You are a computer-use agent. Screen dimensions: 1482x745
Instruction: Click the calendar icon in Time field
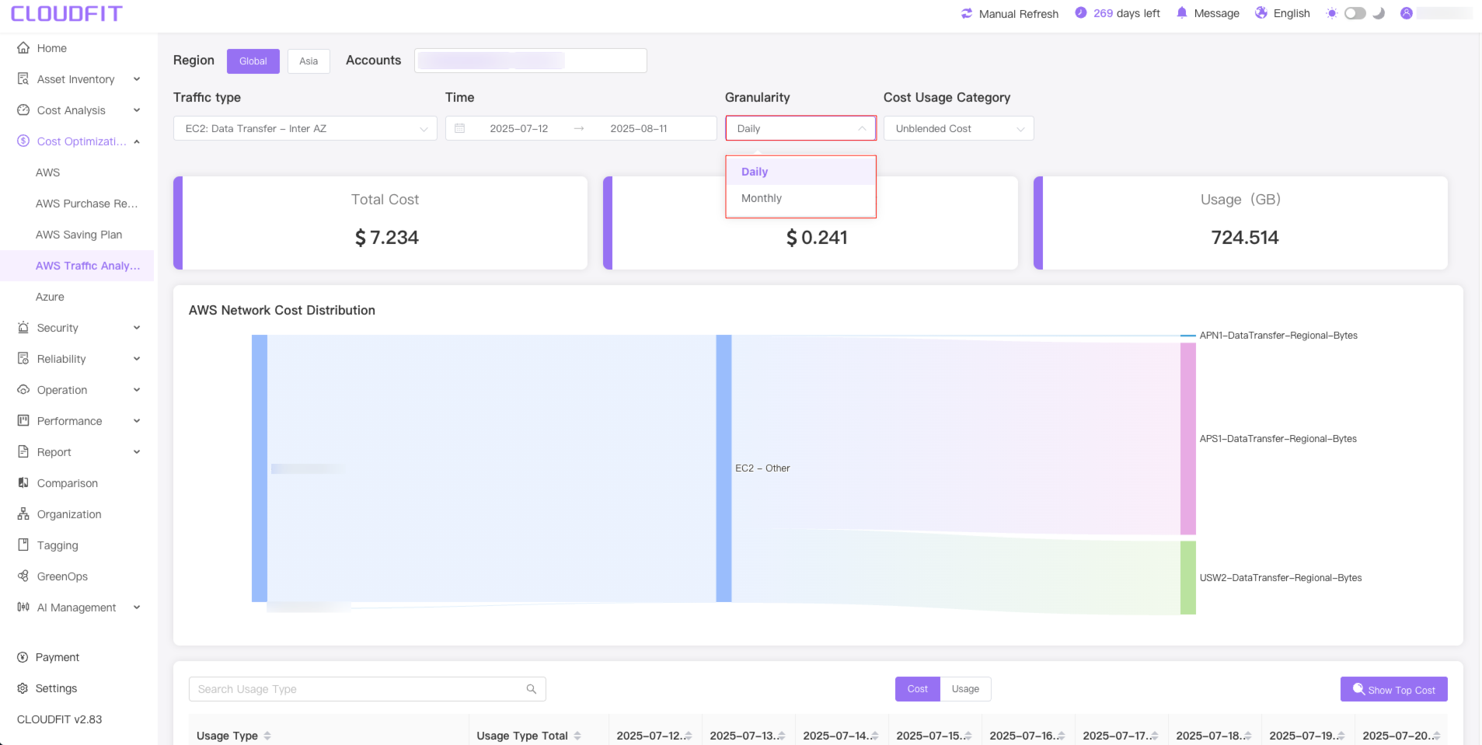pos(460,128)
